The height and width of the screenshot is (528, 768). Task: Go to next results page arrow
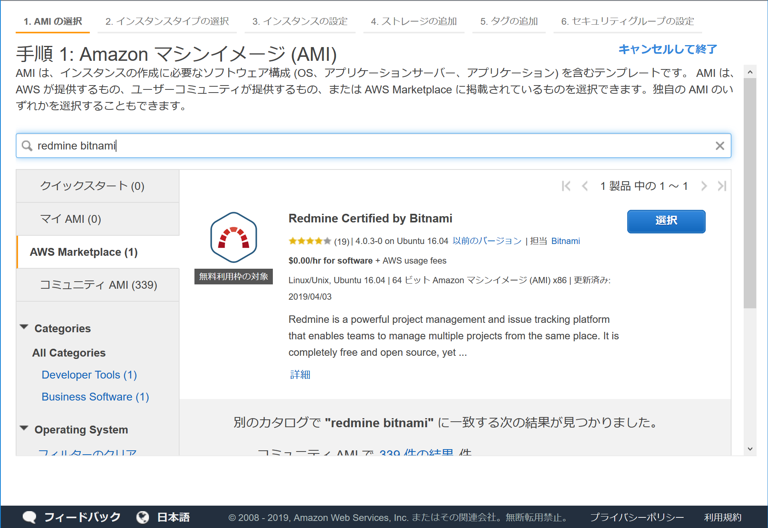tap(704, 186)
